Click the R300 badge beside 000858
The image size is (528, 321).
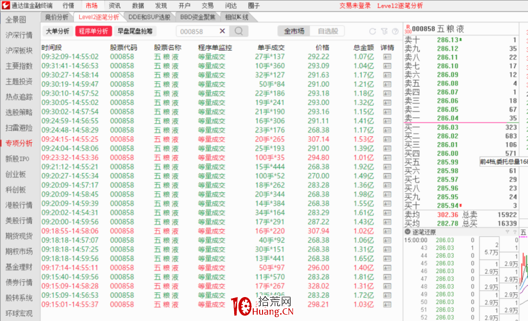pos(408,29)
